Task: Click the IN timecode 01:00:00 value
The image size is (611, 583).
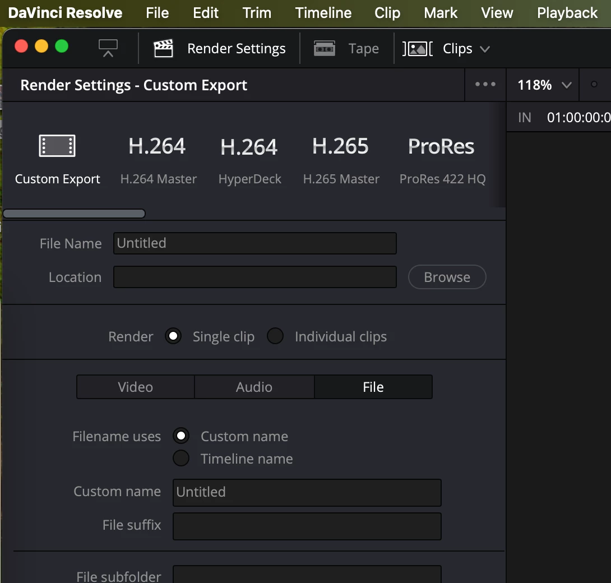Action: point(578,117)
